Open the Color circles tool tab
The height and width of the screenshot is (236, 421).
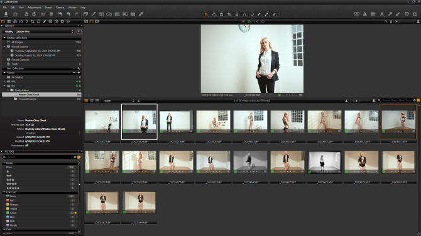click(x=15, y=21)
